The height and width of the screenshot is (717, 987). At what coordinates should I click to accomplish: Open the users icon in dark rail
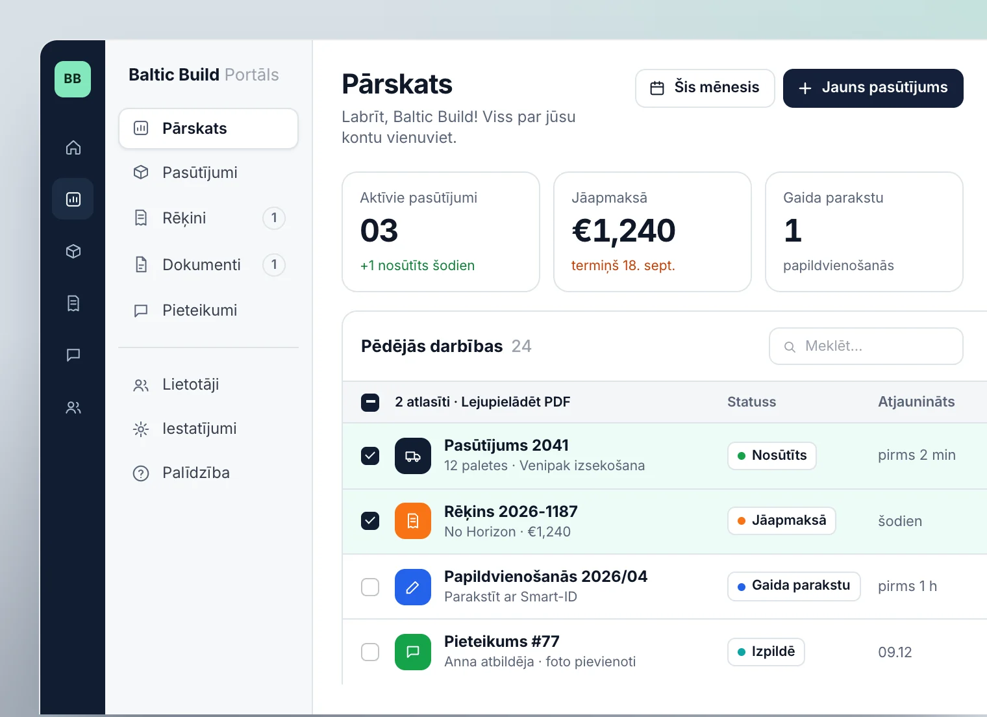[73, 407]
